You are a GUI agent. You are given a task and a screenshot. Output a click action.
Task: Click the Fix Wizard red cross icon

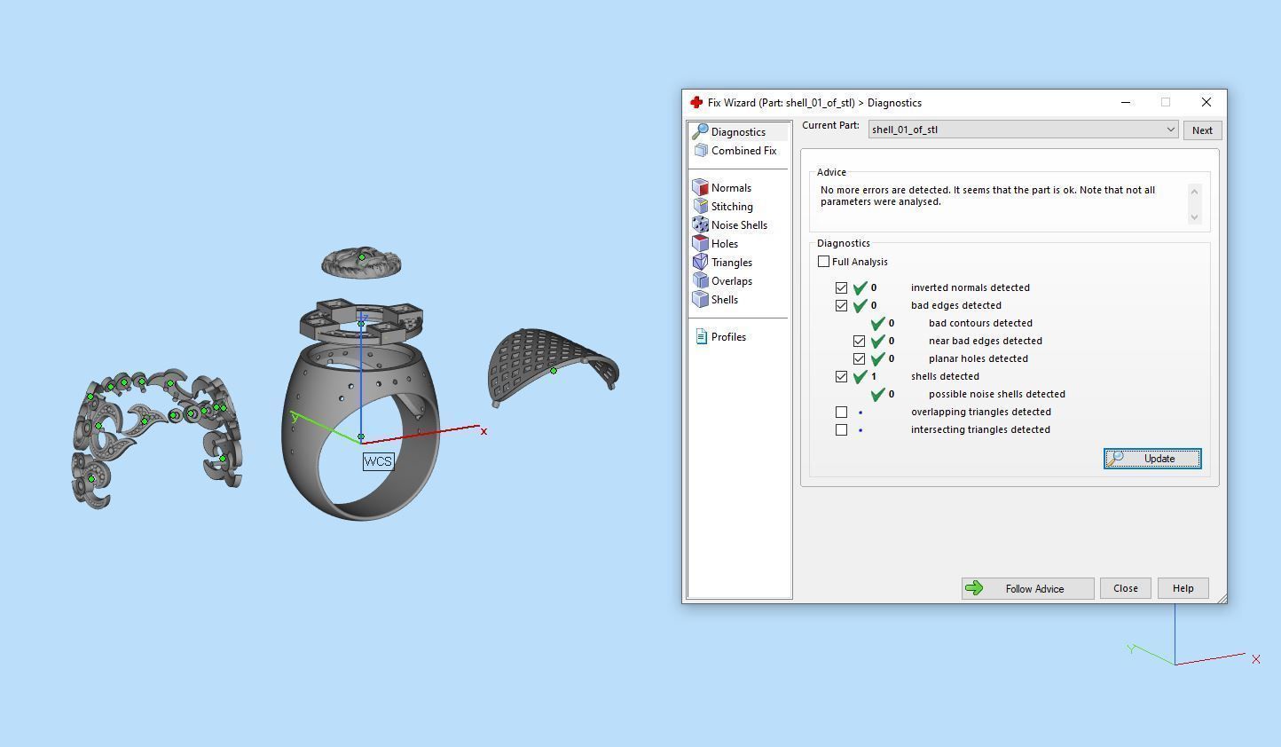pyautogui.click(x=696, y=103)
